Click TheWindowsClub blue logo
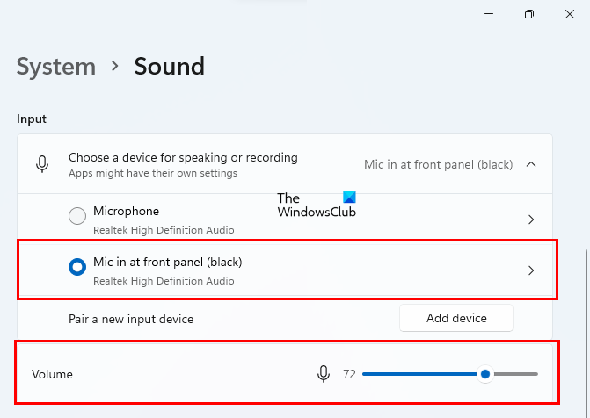Screen dimensions: 590x418 pos(350,198)
